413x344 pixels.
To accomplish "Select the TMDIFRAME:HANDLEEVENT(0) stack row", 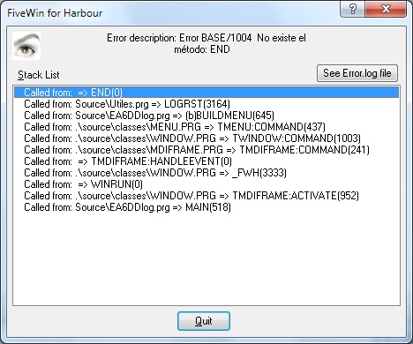I will (206, 161).
